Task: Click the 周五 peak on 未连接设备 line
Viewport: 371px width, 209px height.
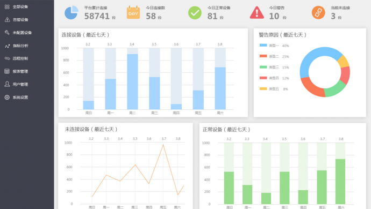Action: point(163,145)
